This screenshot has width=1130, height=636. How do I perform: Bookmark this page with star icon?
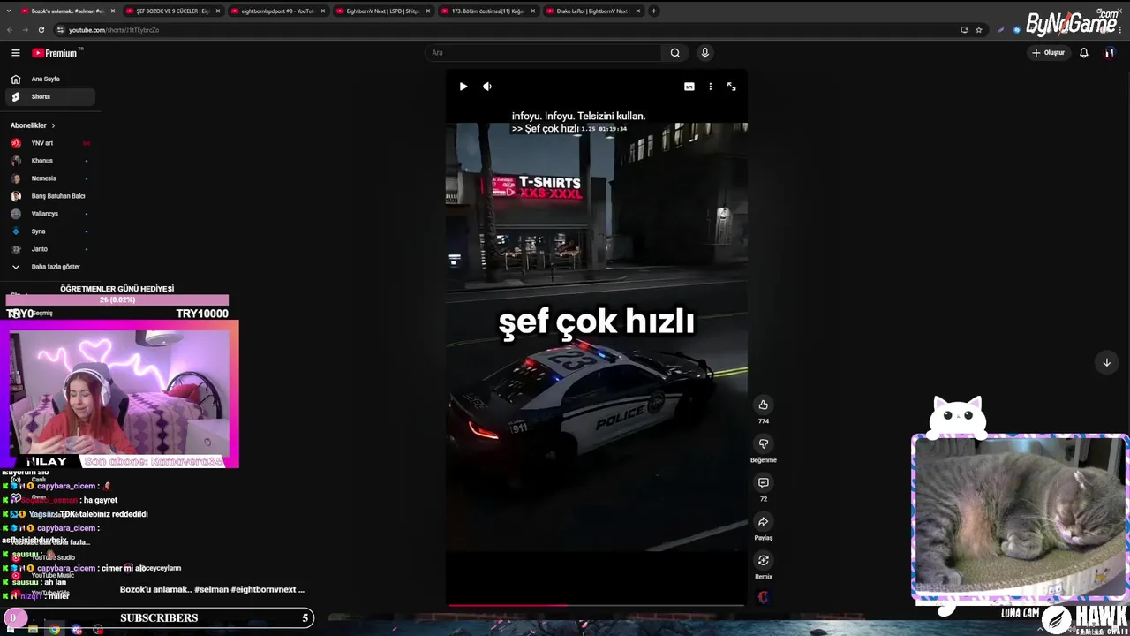click(x=979, y=30)
